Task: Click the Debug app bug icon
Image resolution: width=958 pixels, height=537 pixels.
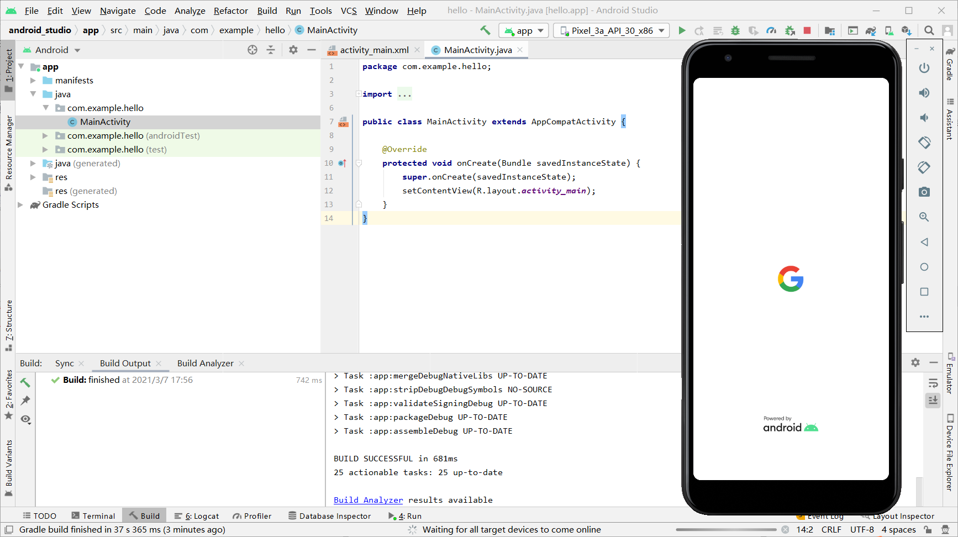Action: (x=735, y=30)
